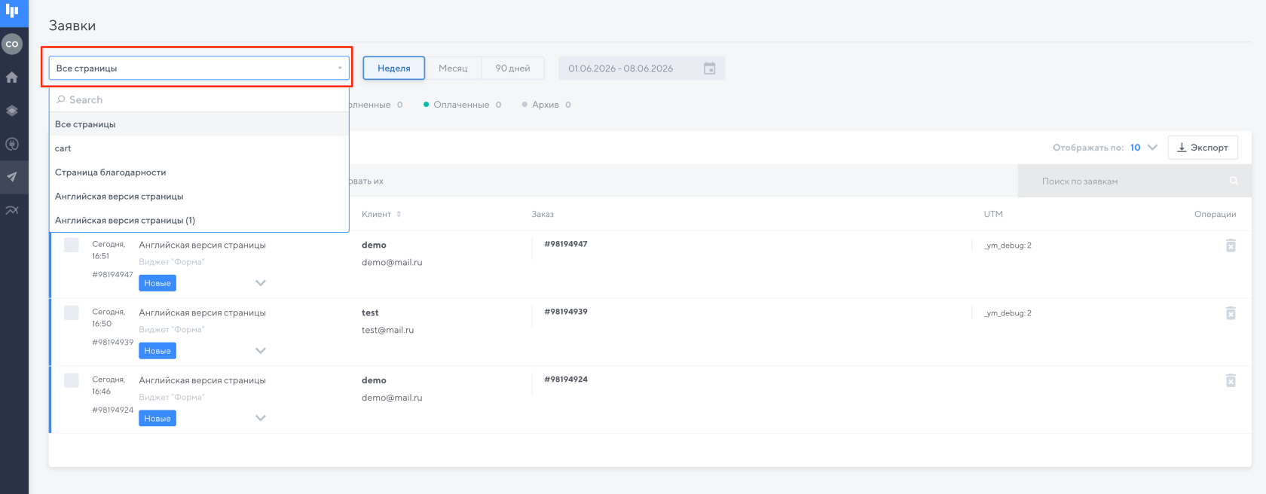This screenshot has width=1266, height=494.
Task: Select checkbox for request #98194939
Action: tap(72, 313)
